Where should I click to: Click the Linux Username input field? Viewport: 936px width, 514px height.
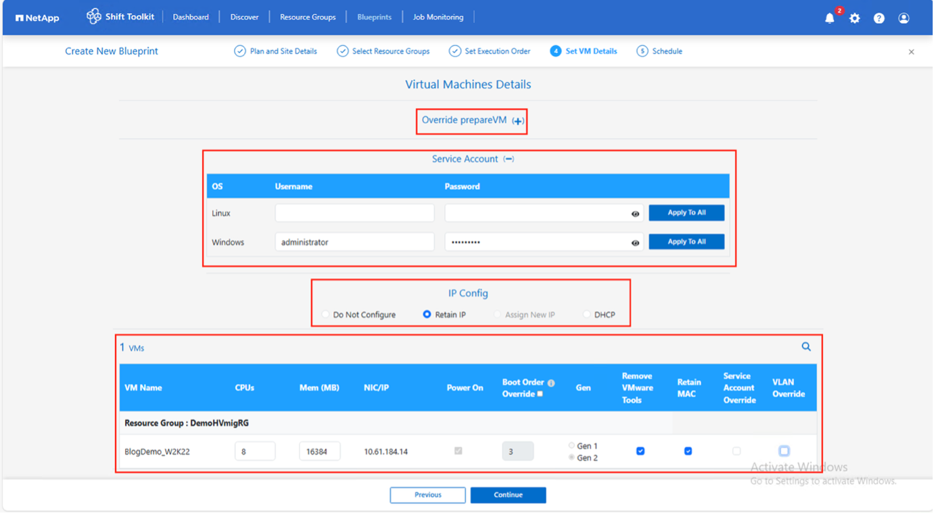click(354, 213)
